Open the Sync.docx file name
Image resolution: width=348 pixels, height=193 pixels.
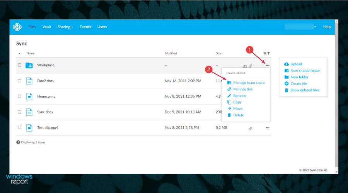45,112
